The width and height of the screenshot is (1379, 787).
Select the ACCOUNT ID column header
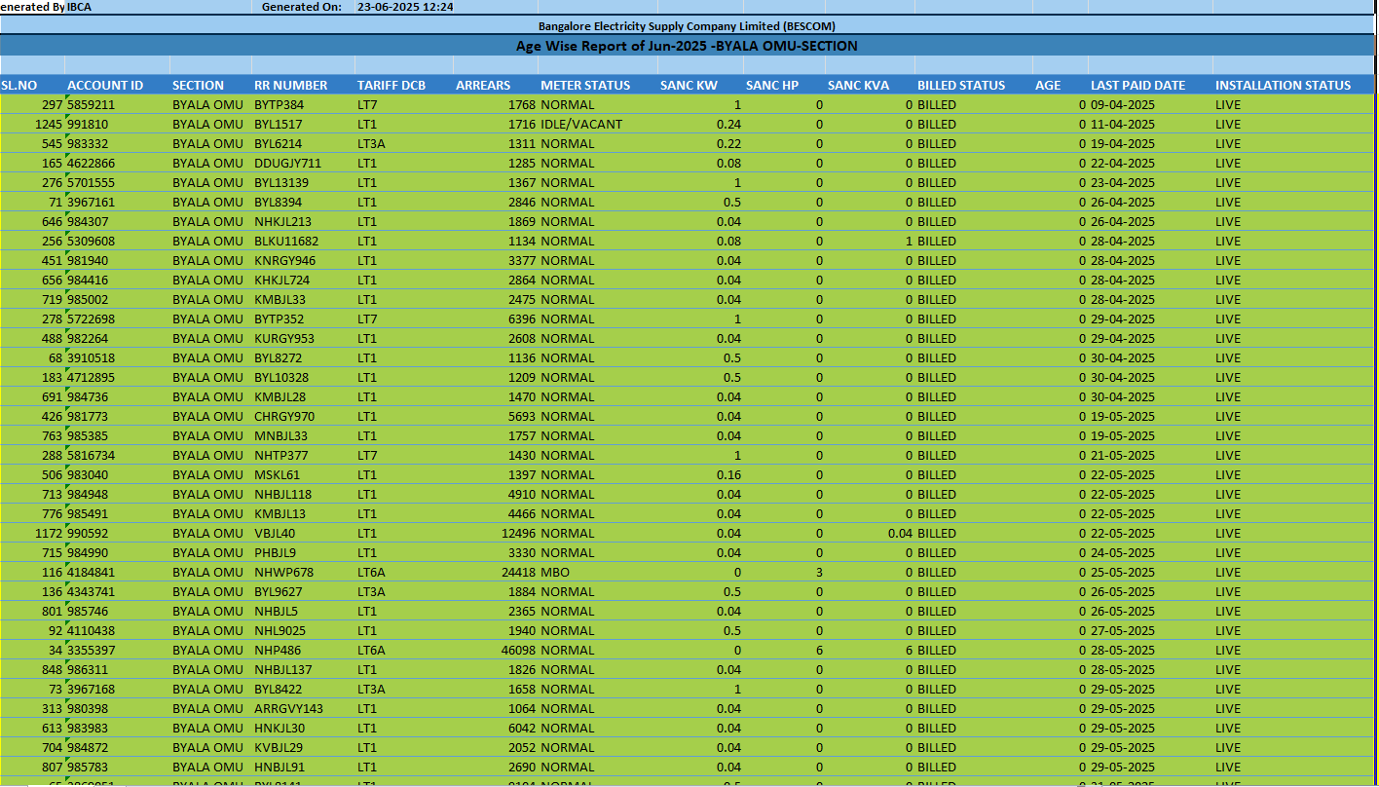(117, 85)
